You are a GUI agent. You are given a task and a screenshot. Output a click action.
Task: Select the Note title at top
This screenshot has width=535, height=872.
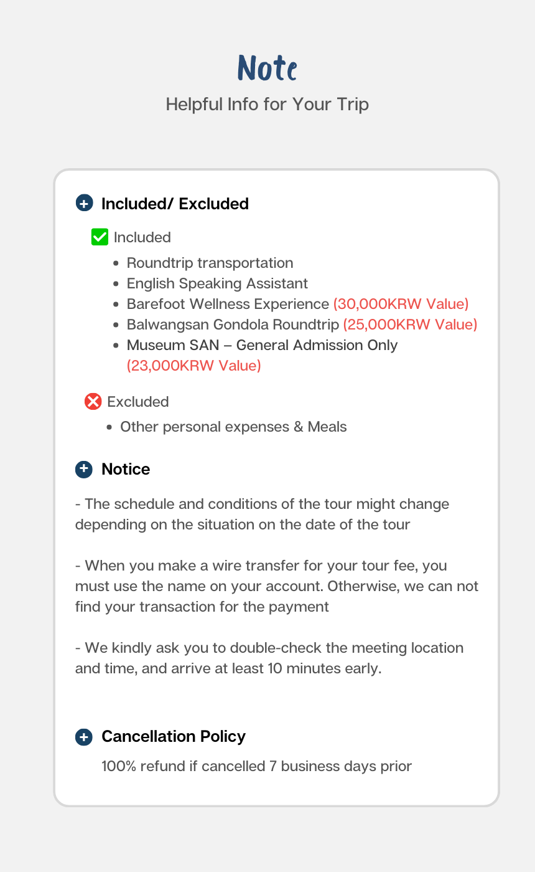click(x=267, y=69)
